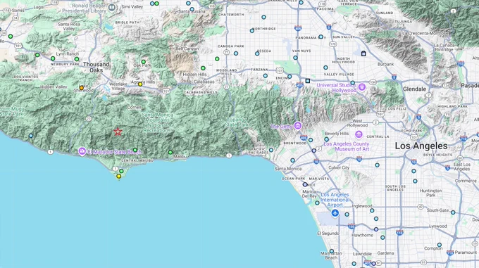Click the 'Malibu' label
The height and width of the screenshot is (268, 479).
click(180, 157)
